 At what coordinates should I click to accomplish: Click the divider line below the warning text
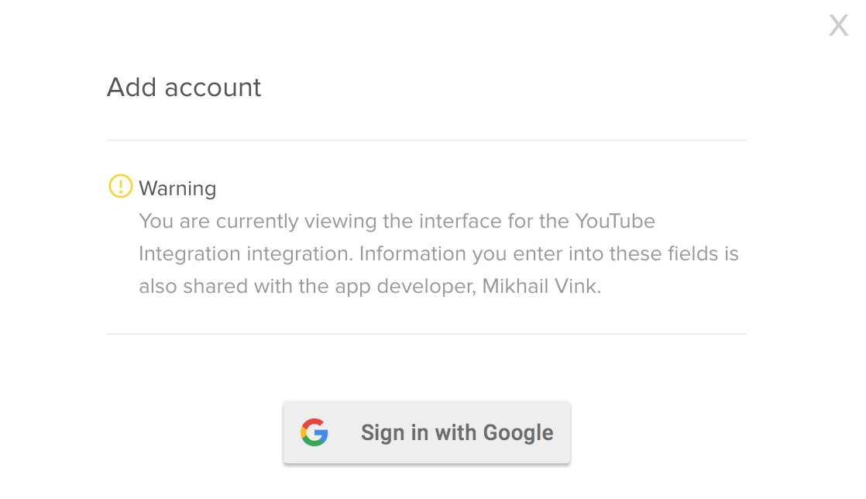click(x=426, y=334)
